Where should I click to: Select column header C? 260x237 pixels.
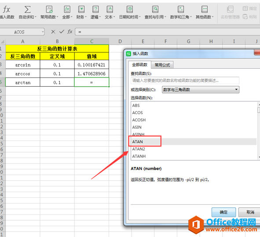[92, 41]
